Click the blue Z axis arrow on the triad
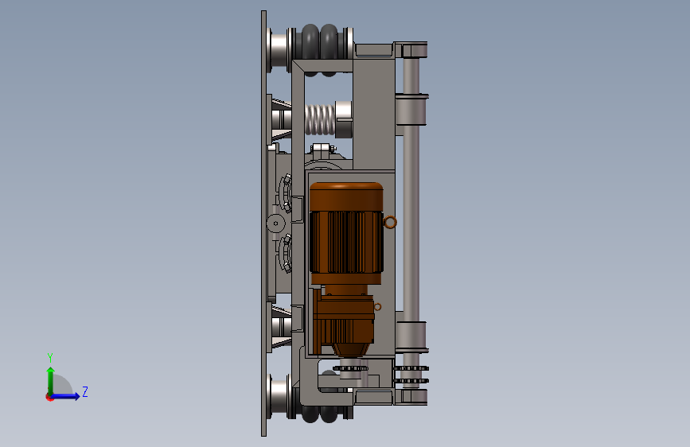Image resolution: width=690 pixels, height=447 pixels. [x=66, y=396]
